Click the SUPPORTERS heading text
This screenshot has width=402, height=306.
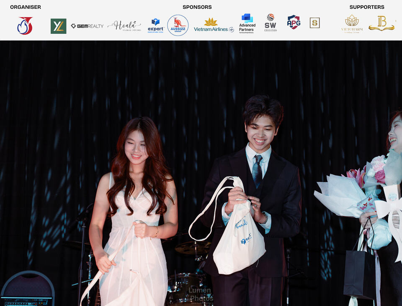click(367, 7)
